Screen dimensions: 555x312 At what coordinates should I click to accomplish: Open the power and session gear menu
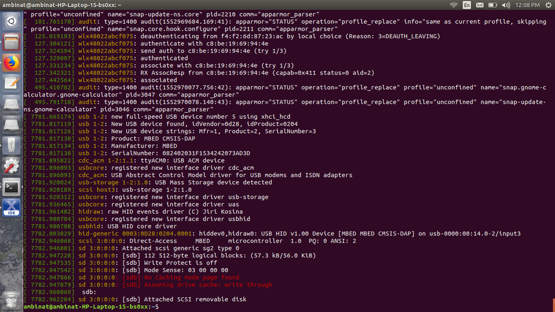547,5
